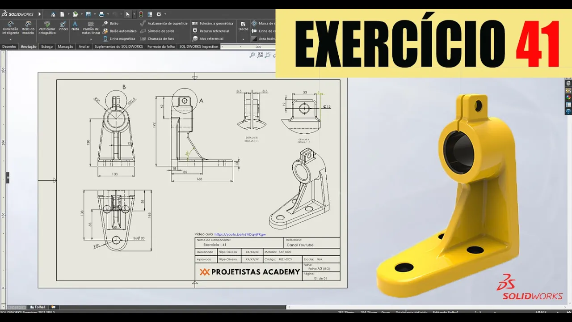The image size is (572, 322).
Task: Switch to the Desenho tab
Action: coord(9,47)
